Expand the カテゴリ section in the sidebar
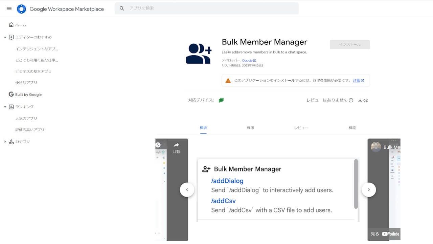The width and height of the screenshot is (433, 244). pos(5,141)
